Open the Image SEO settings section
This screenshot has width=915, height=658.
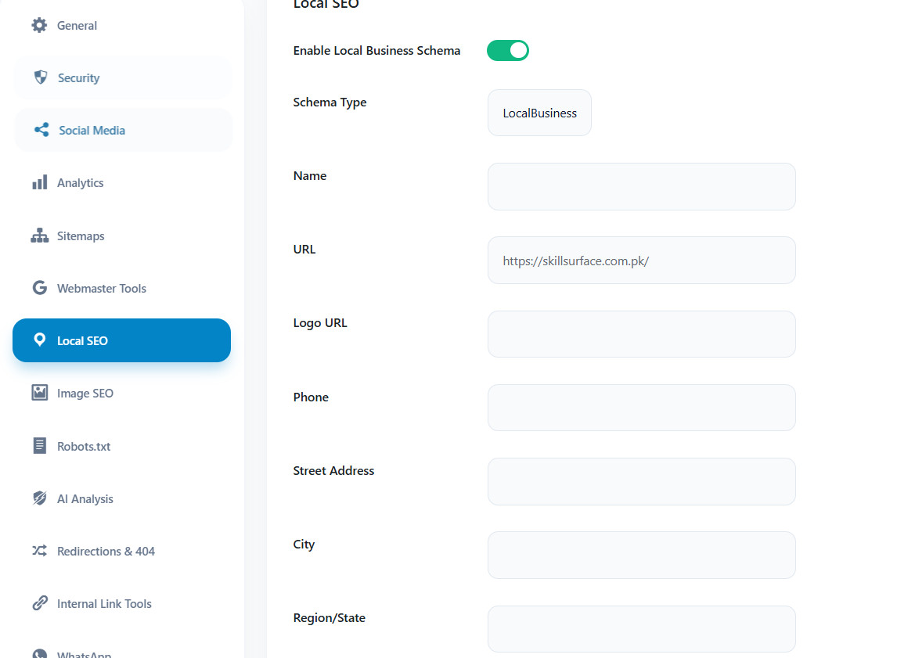(x=85, y=393)
